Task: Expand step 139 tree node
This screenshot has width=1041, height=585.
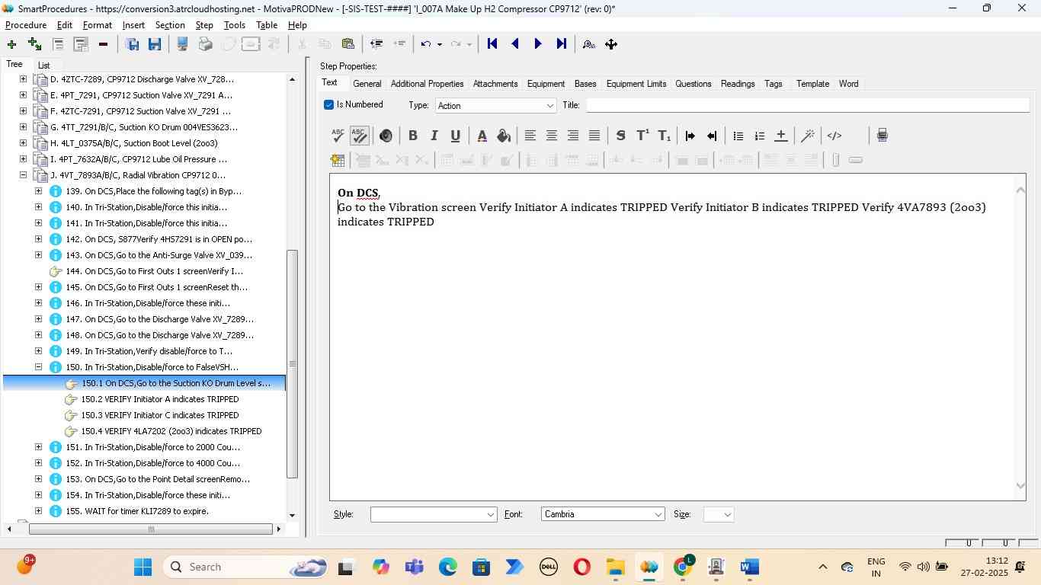Action: (38, 191)
